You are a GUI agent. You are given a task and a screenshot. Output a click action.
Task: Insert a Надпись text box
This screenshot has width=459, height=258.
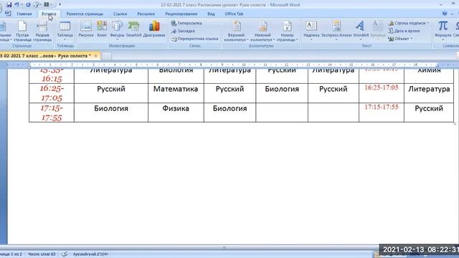tap(311, 31)
